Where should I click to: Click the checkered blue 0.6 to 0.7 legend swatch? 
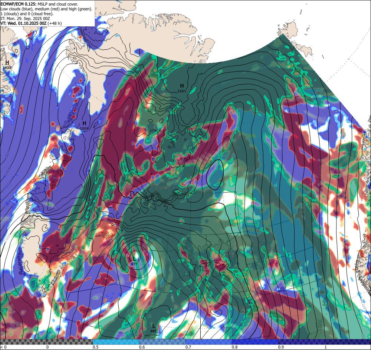click(162, 342)
